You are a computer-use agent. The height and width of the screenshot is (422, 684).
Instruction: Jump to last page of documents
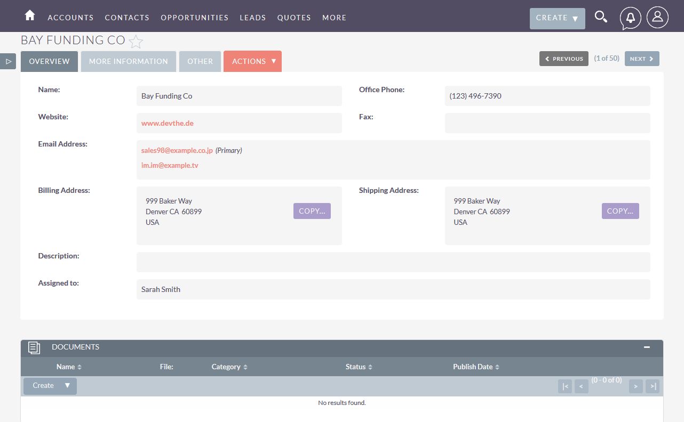[x=652, y=386]
